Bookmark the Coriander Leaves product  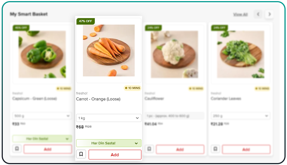point(215,149)
